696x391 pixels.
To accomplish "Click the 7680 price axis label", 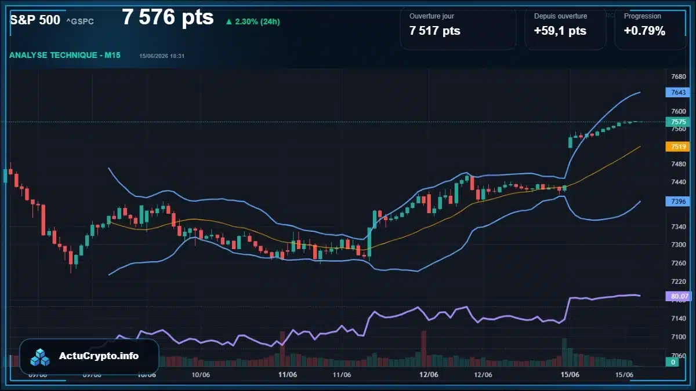I will [678, 77].
